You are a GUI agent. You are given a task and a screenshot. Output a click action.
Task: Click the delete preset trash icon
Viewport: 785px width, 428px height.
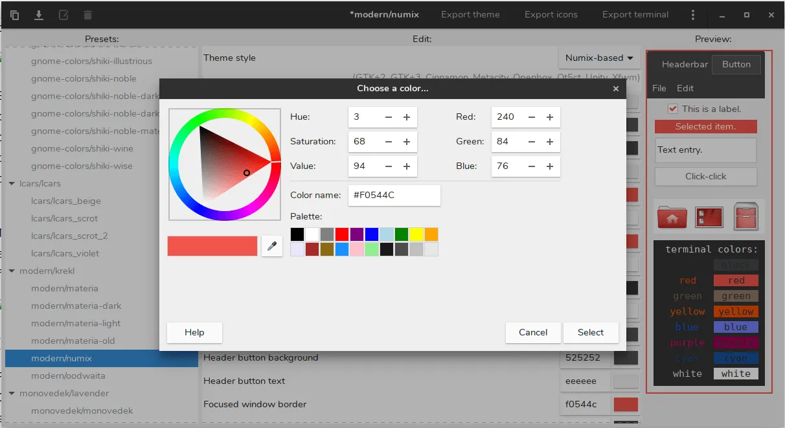point(88,14)
